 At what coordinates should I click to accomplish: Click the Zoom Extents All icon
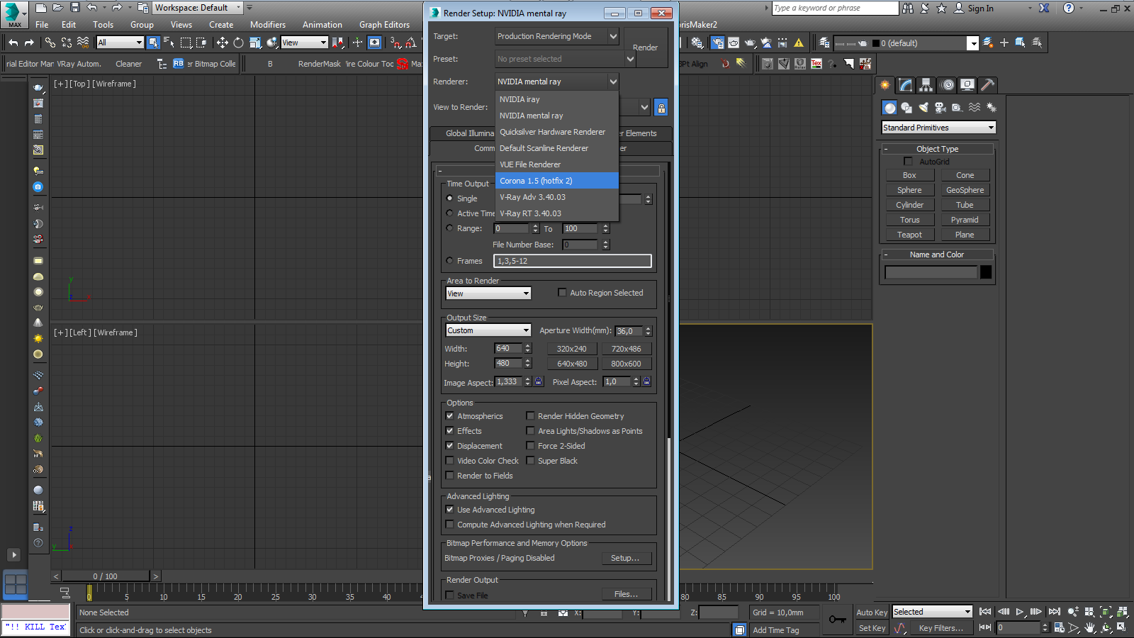coord(1122,612)
